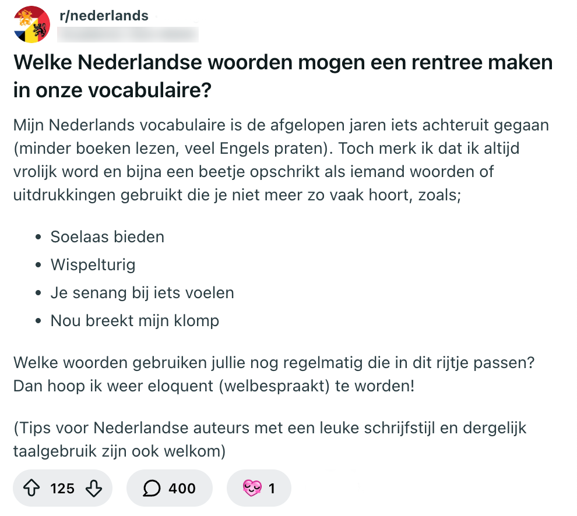Click the "Soelaas bieden" list item
This screenshot has width=577, height=516.
[107, 237]
